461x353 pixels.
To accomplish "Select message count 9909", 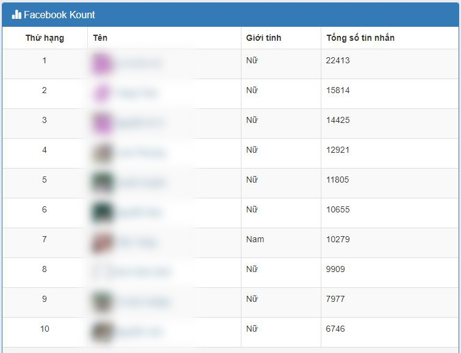I will coord(335,269).
